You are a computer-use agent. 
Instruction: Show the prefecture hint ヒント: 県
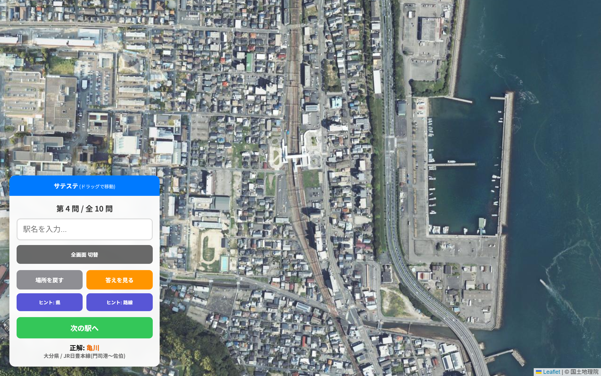(49, 302)
